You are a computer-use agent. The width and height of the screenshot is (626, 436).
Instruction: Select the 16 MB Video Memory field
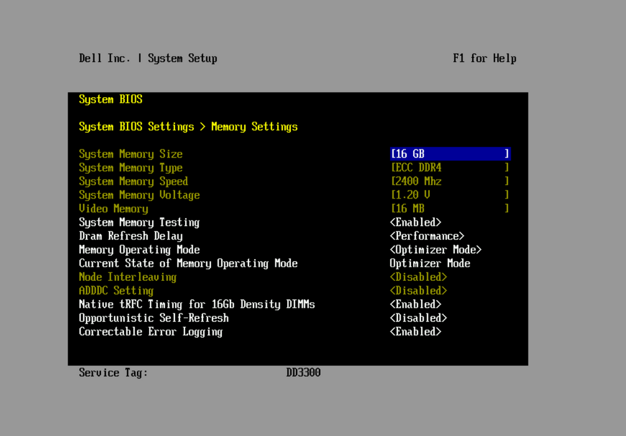(450, 209)
